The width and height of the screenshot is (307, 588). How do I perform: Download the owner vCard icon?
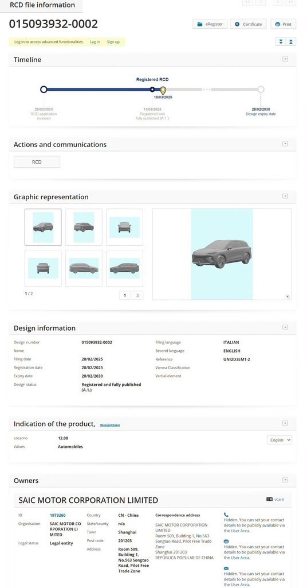269,500
